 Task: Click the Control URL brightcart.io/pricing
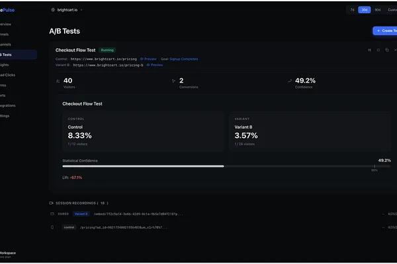104,59
